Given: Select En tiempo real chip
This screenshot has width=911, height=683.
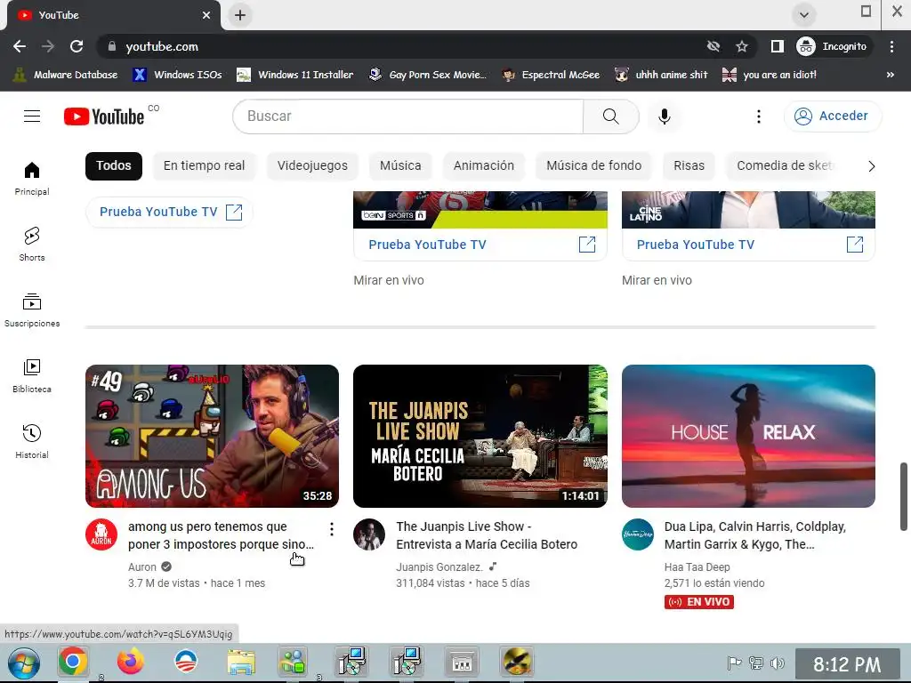Looking at the screenshot, I should [x=204, y=166].
